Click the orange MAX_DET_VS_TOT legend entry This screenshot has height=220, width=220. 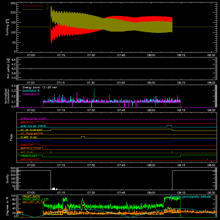[34, 202]
